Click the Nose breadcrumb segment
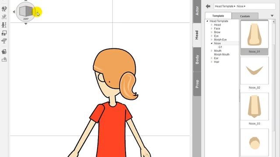Screen dimensions: 280x157 tap(240, 6)
